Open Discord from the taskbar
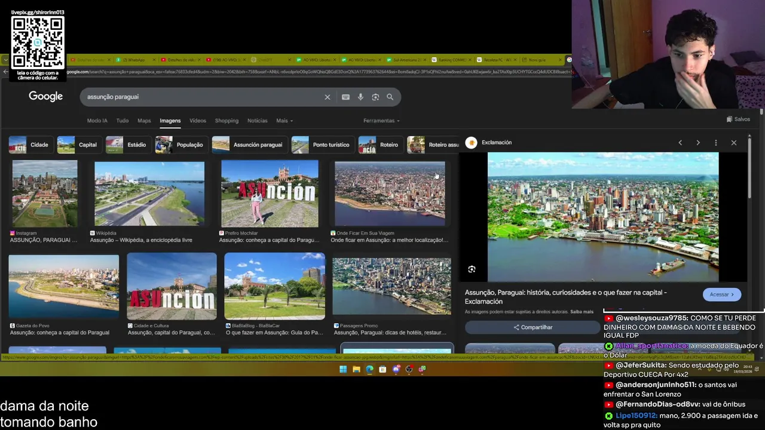The height and width of the screenshot is (430, 765). click(x=396, y=369)
